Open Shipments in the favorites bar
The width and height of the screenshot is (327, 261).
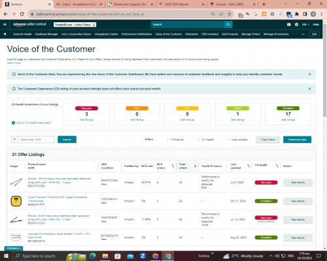[192, 34]
